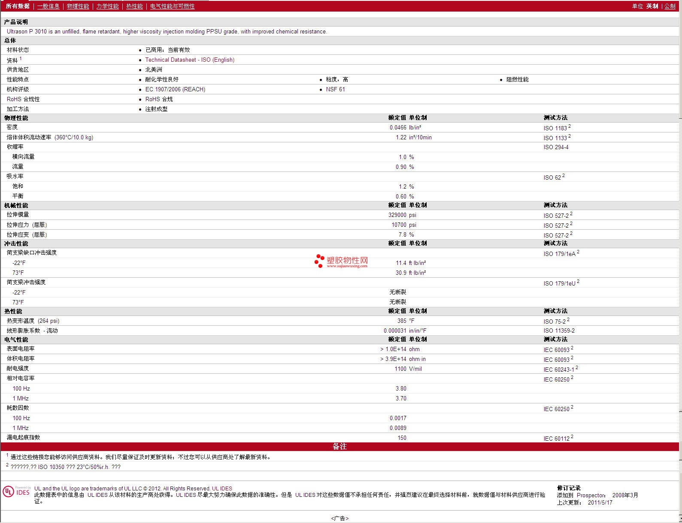Open the 所有数据 tab
Screen dimensions: 682x523
pos(18,6)
